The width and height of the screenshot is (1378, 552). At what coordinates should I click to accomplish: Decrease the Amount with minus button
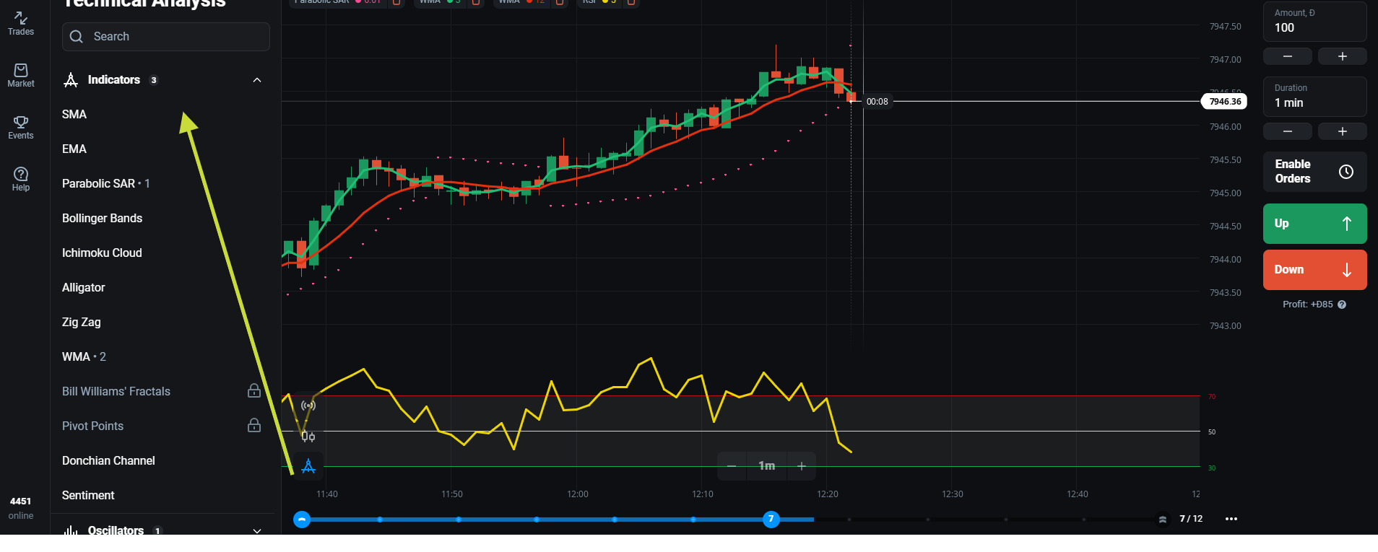[1288, 56]
